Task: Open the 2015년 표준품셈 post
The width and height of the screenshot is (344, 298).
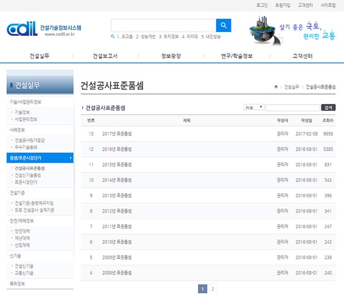Action: pyautogui.click(x=117, y=165)
